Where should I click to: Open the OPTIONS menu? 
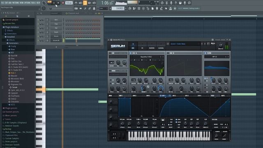click(28, 3)
